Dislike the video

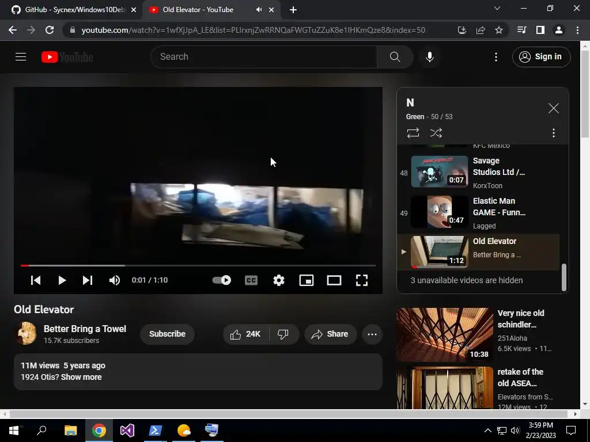pyautogui.click(x=283, y=334)
